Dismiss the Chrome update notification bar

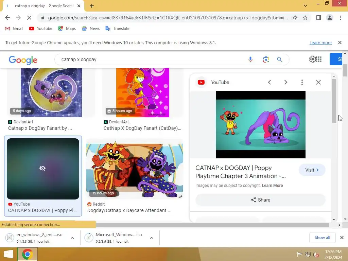(x=340, y=42)
